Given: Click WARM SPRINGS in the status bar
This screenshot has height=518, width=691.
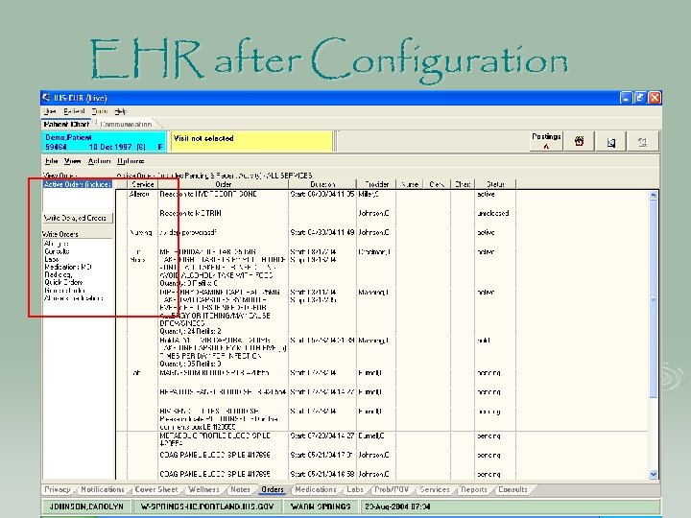Looking at the screenshot, I should (321, 506).
